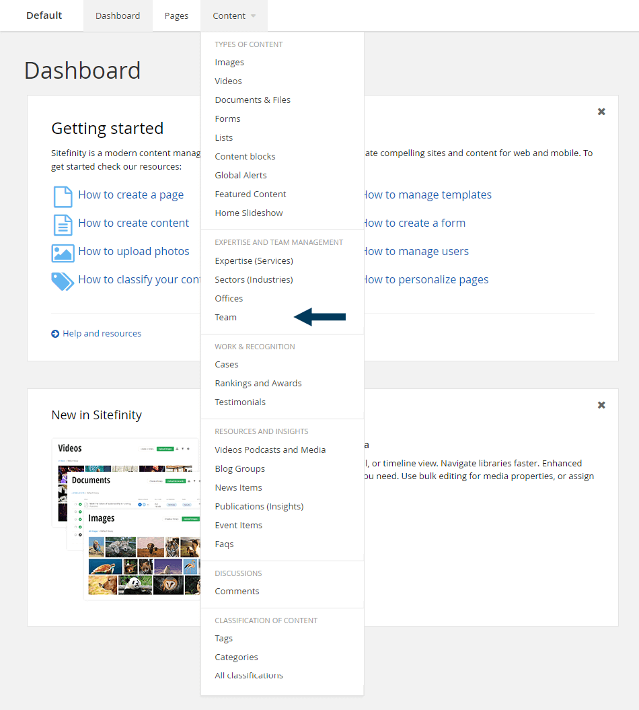
Task: Choose Event Items menu item
Action: [x=239, y=526]
